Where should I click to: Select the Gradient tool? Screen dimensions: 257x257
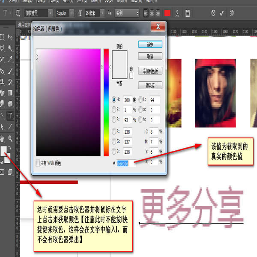(10, 93)
